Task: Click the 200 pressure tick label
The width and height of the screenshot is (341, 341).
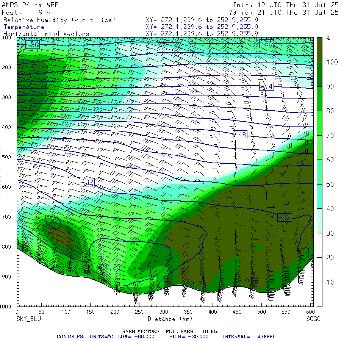Action: point(6,68)
